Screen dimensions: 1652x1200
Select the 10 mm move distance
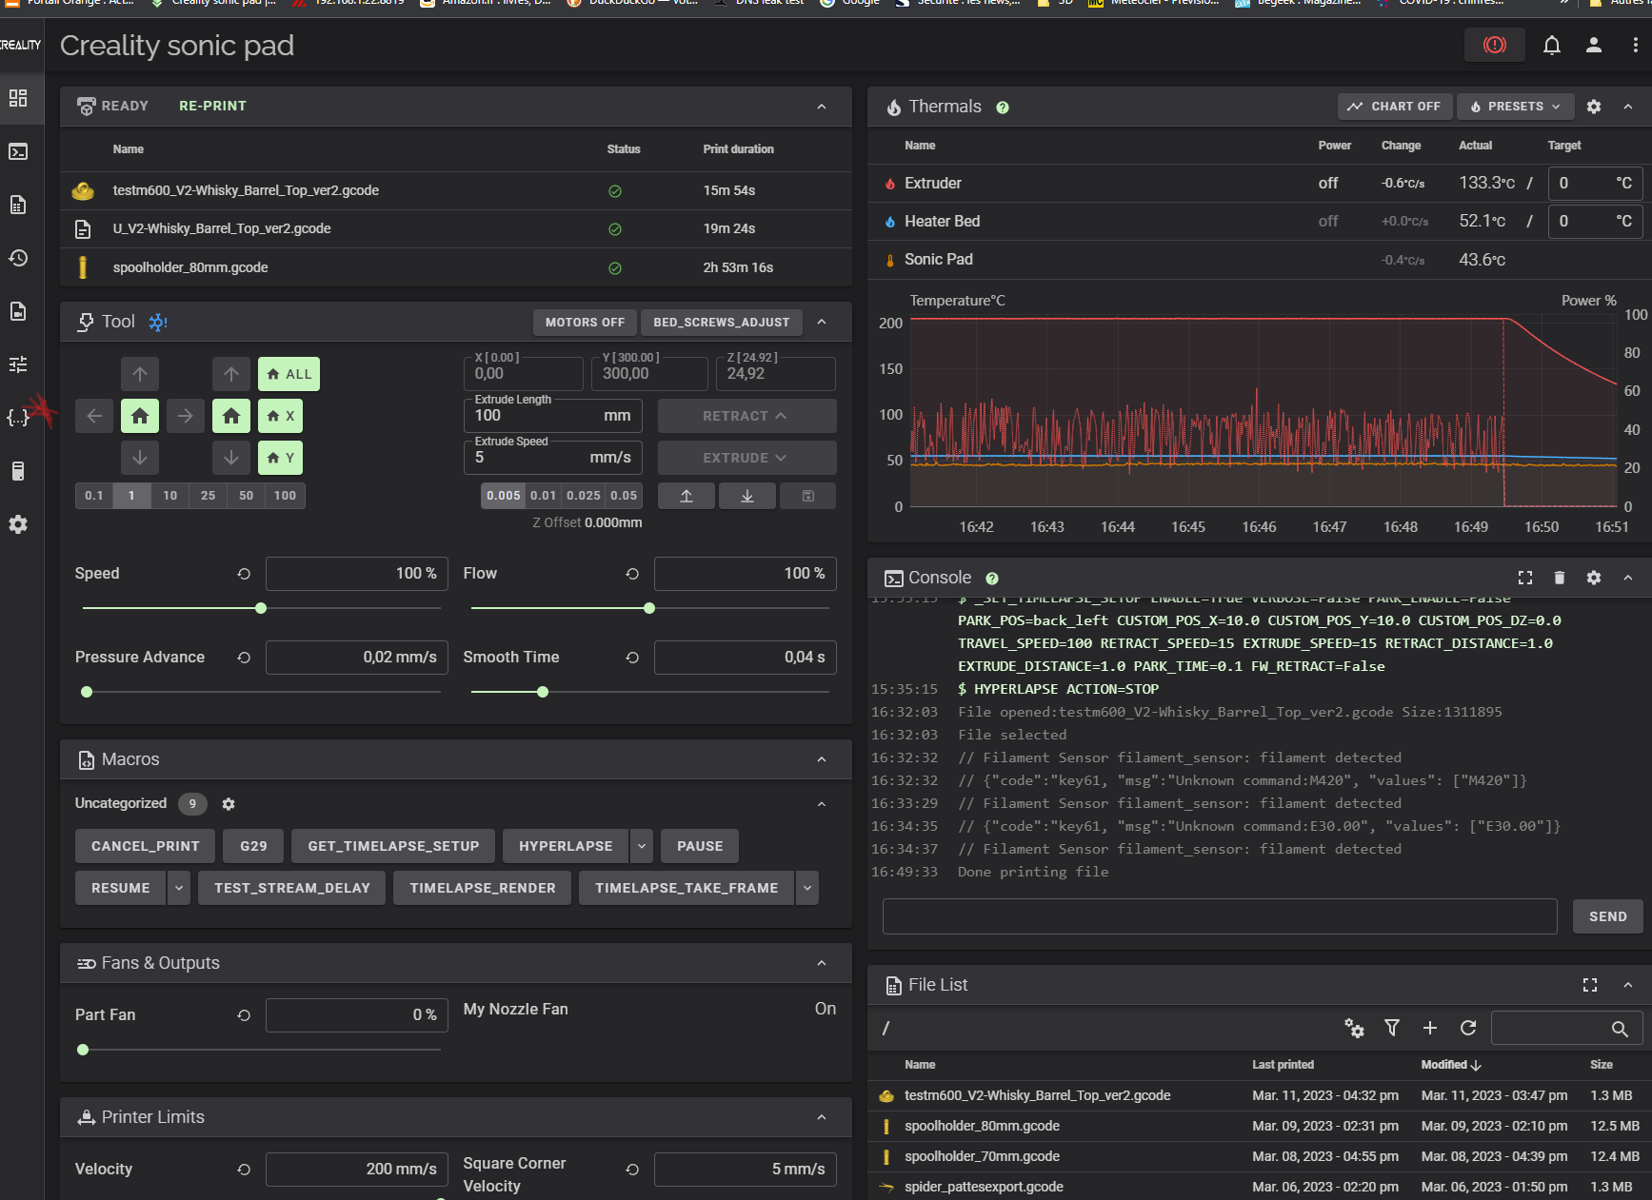point(169,496)
